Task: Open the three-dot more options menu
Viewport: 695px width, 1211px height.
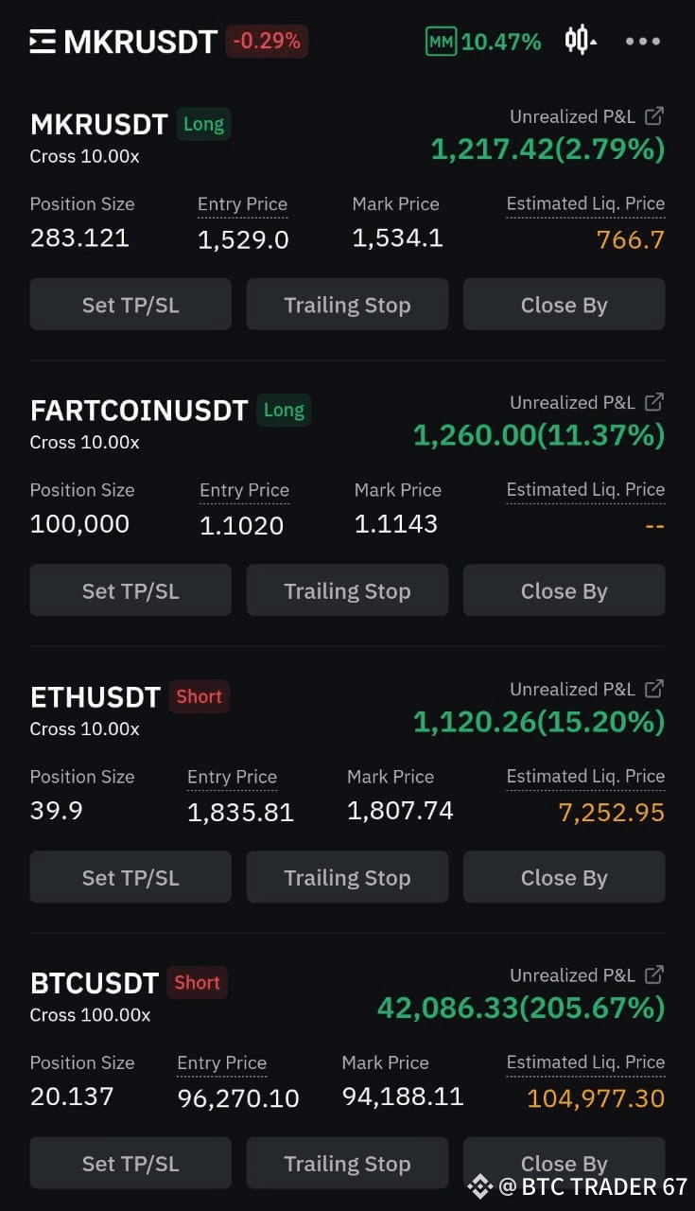Action: tap(643, 42)
